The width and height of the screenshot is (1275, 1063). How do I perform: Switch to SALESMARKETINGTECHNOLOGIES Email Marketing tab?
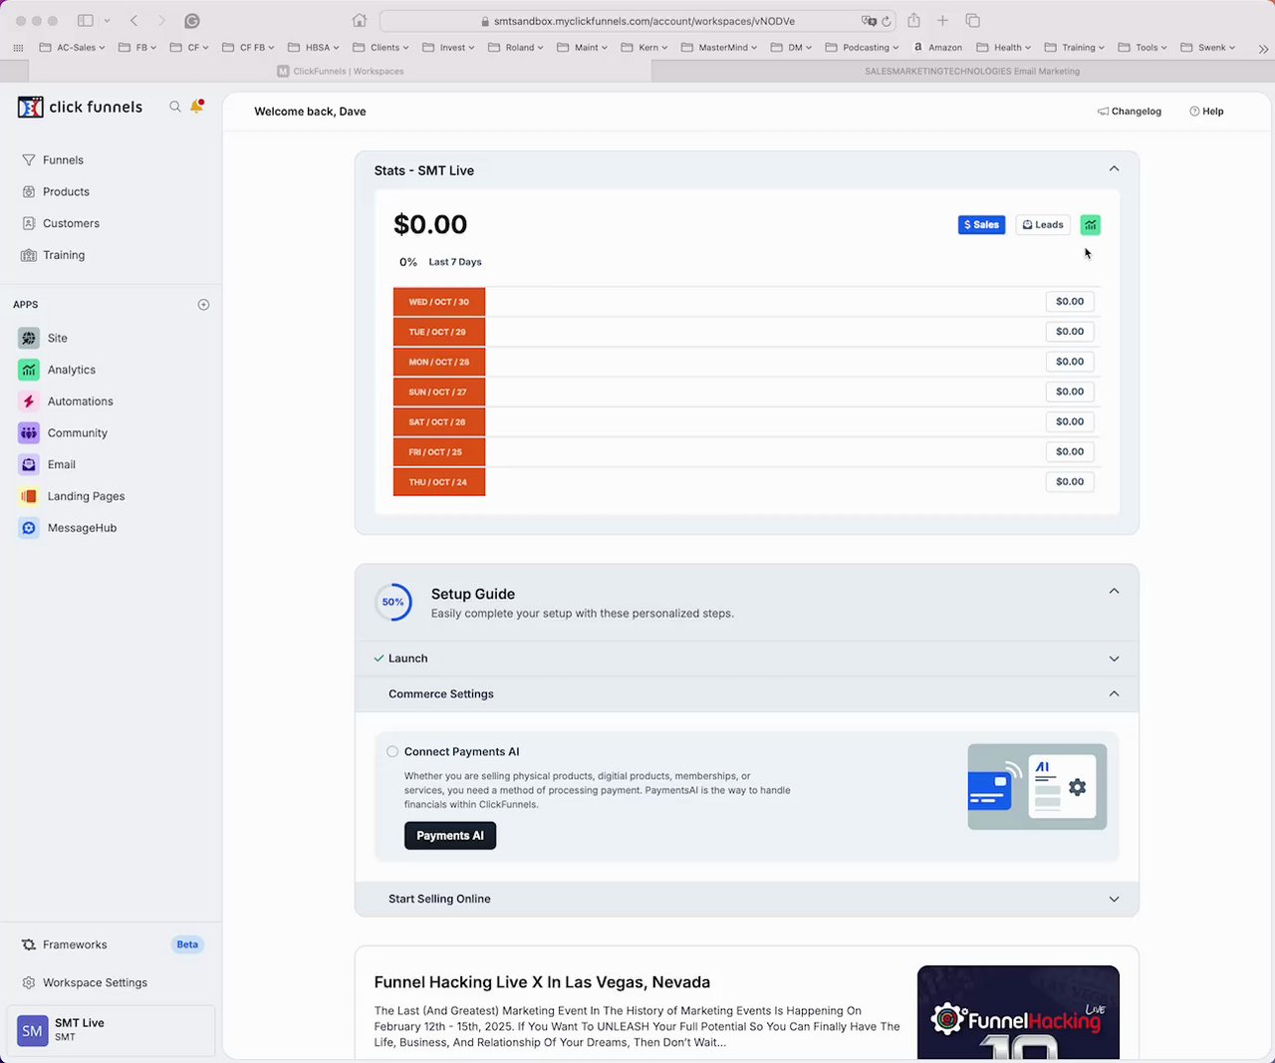962,71
